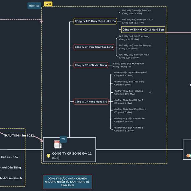Select 'Nhà Máy Thủy điện Đăk Đoa' 14 MW item

(136, 12)
